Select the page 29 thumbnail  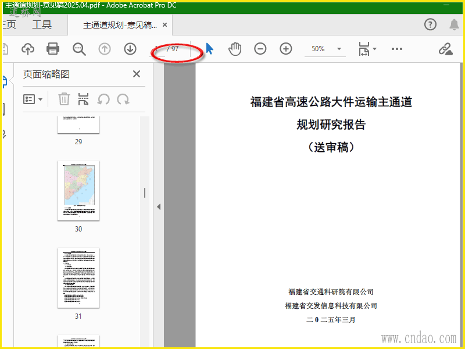point(78,124)
